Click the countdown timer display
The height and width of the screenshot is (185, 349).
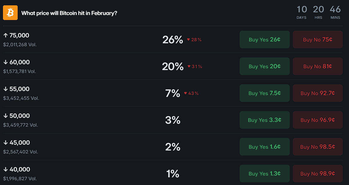point(318,12)
